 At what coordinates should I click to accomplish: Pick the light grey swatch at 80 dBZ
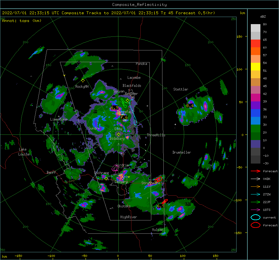point(255,28)
